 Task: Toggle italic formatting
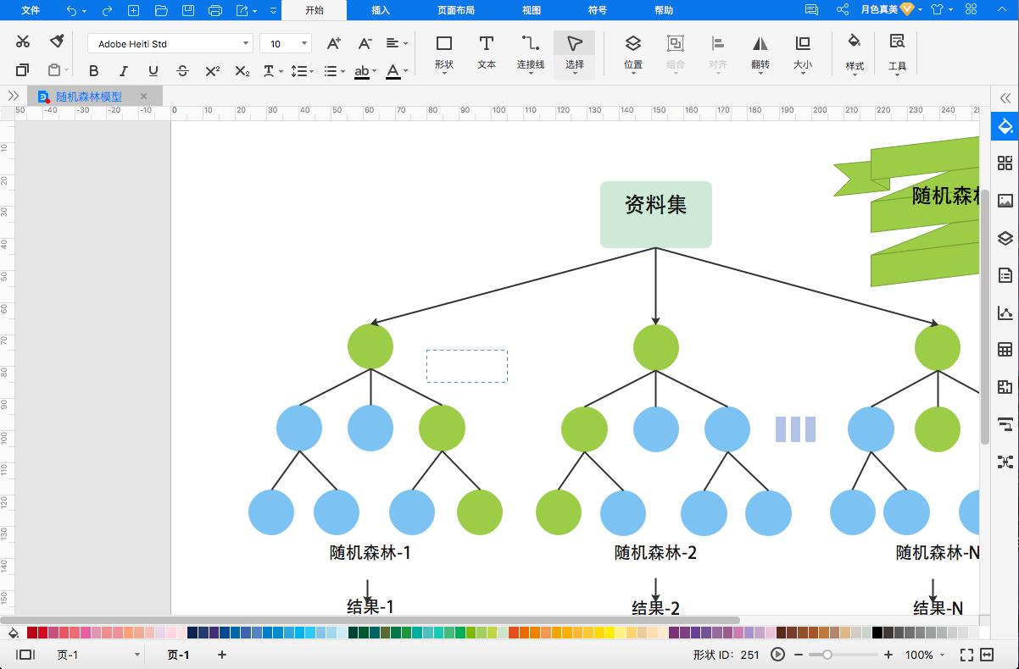click(x=123, y=71)
